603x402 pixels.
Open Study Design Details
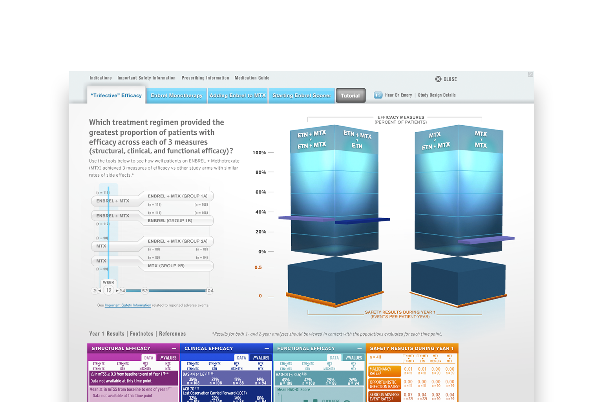tap(437, 95)
